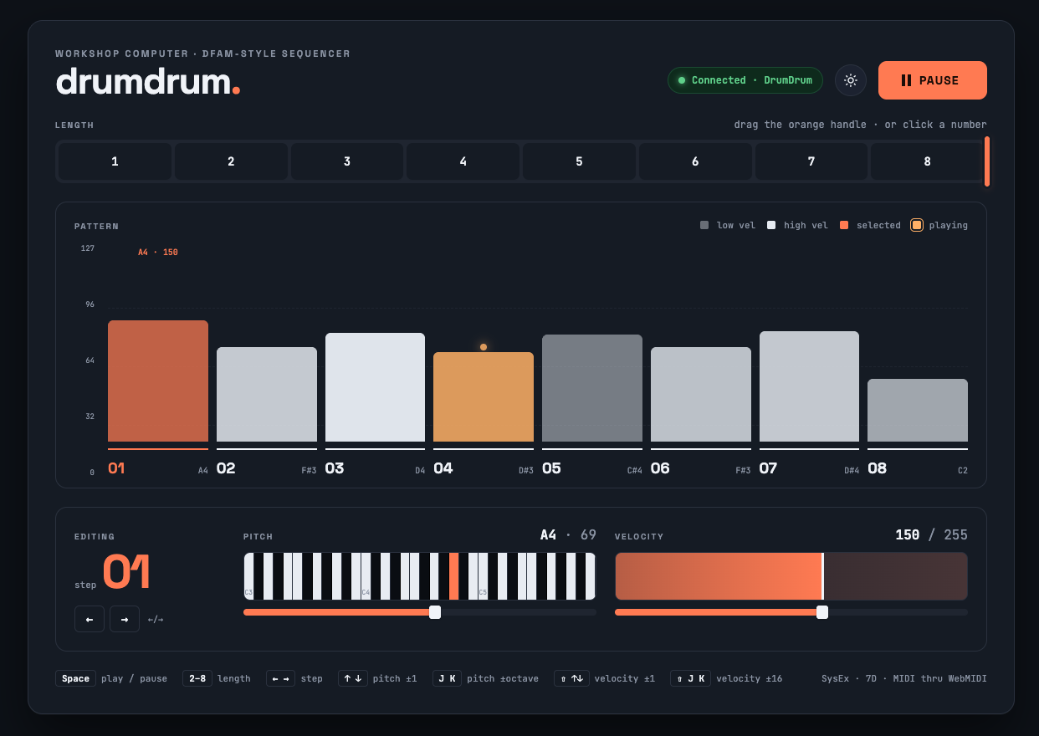
Task: Click the SysEx · 7D MIDI footer text
Action: [904, 678]
